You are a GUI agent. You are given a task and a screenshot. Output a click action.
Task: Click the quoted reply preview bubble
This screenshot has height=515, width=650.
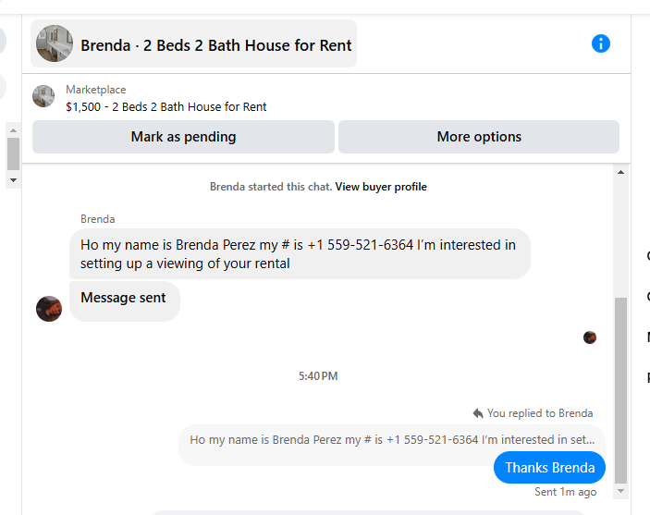pos(392,440)
